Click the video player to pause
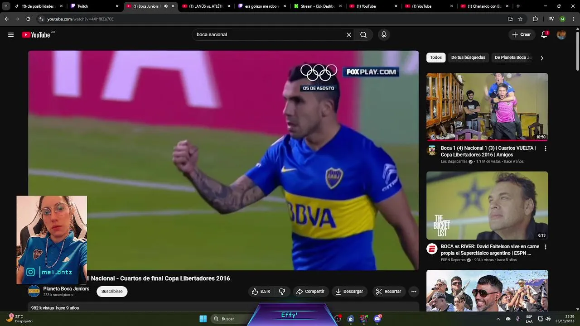This screenshot has width=580, height=326. 223,160
